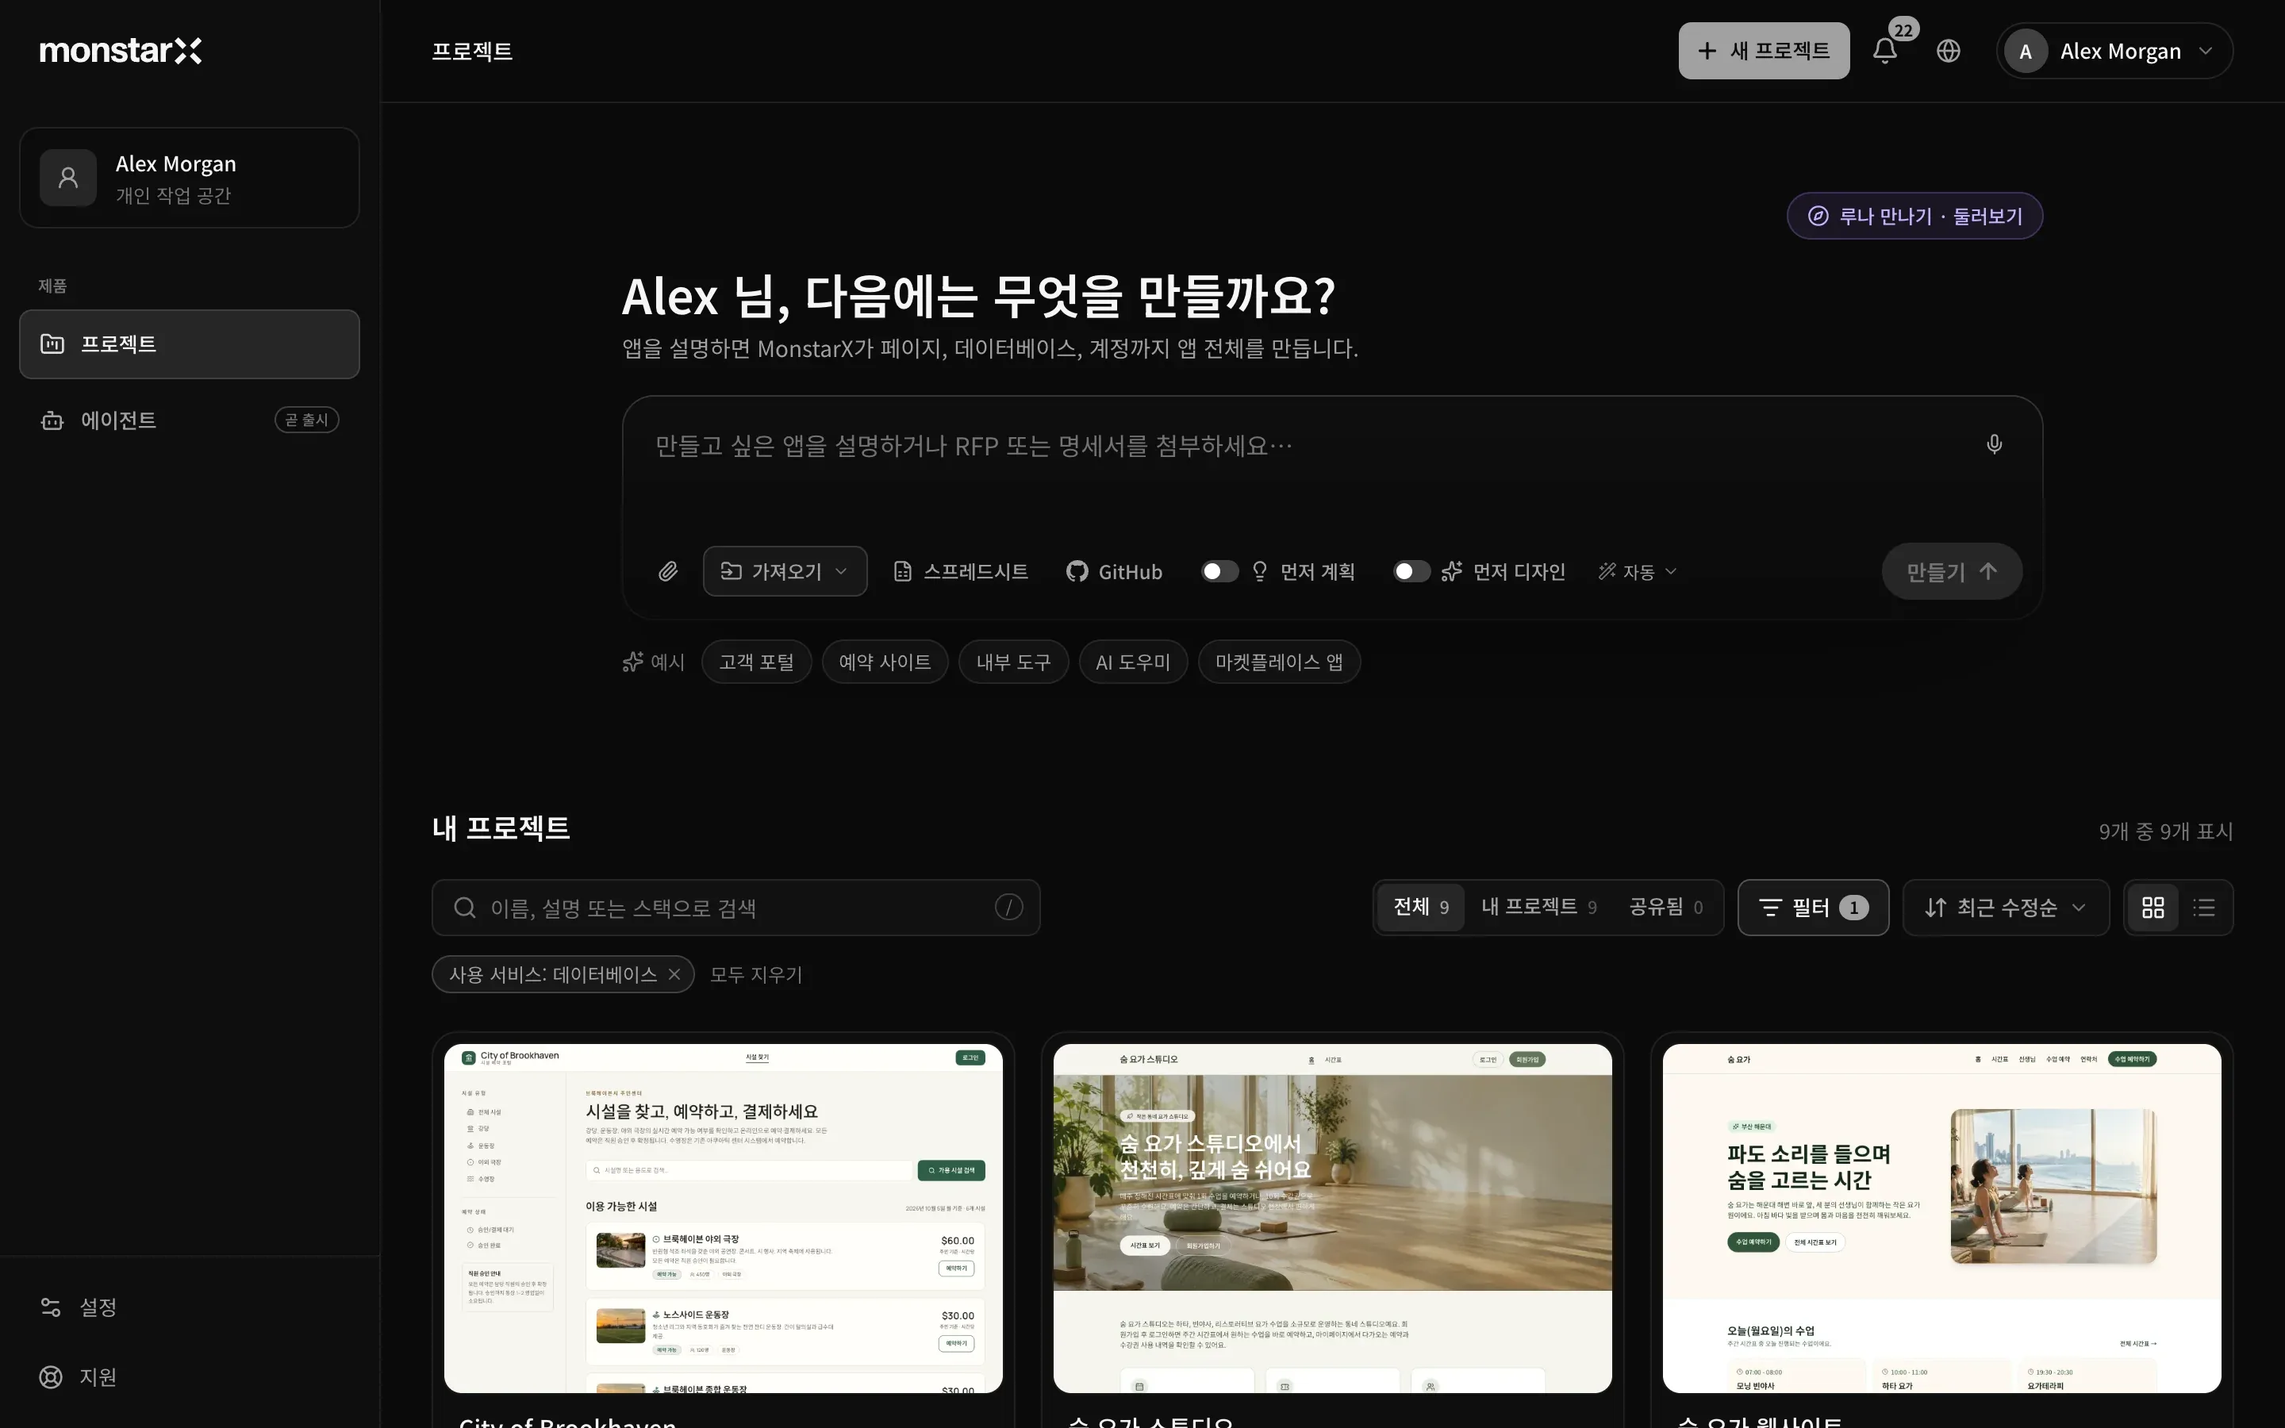Focus the project search field
This screenshot has height=1428, width=2285.
coord(735,908)
